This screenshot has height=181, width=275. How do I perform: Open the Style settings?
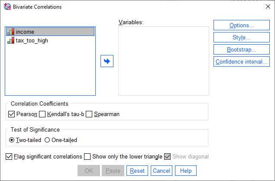242,37
